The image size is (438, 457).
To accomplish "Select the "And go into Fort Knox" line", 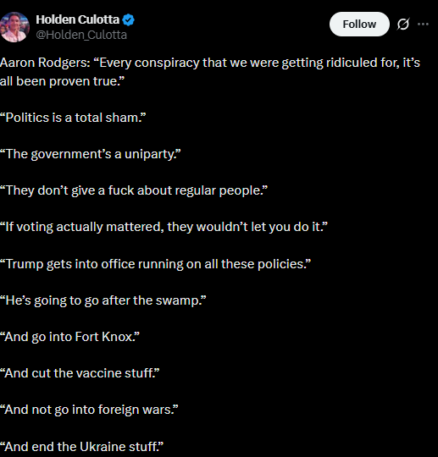I will 69,337.
